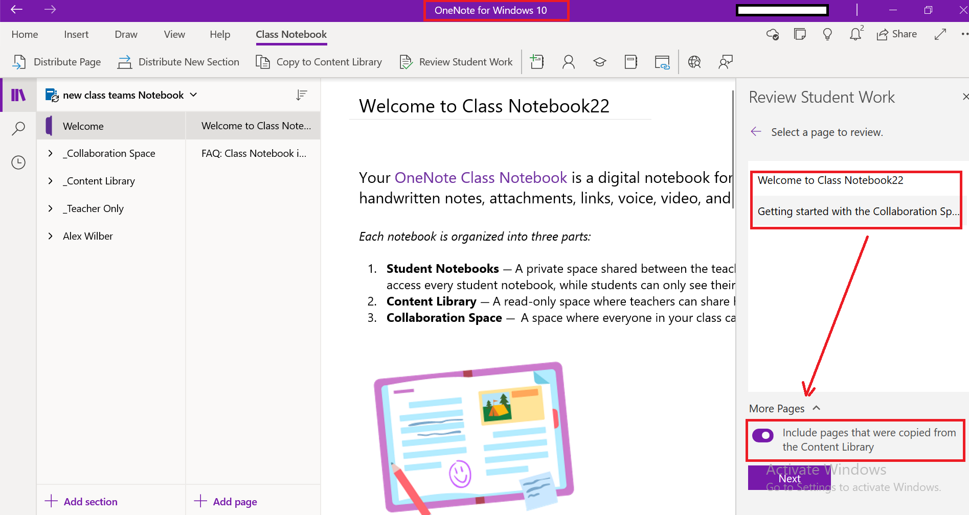Go back from Select a page to review
Image resolution: width=969 pixels, height=515 pixels.
[x=756, y=132]
